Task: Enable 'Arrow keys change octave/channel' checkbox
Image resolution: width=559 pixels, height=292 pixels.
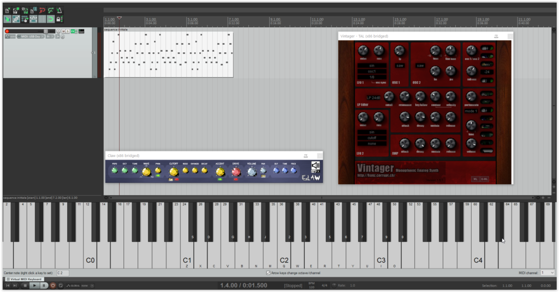Action: pyautogui.click(x=268, y=272)
